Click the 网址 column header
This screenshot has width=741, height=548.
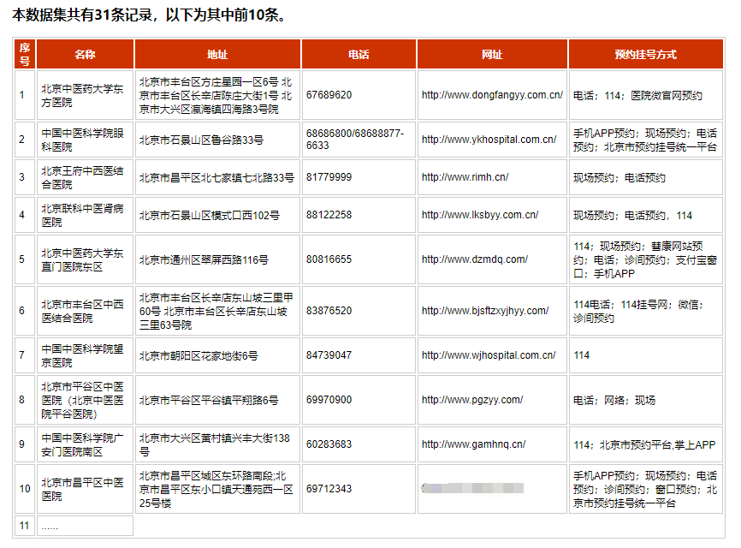coord(492,54)
